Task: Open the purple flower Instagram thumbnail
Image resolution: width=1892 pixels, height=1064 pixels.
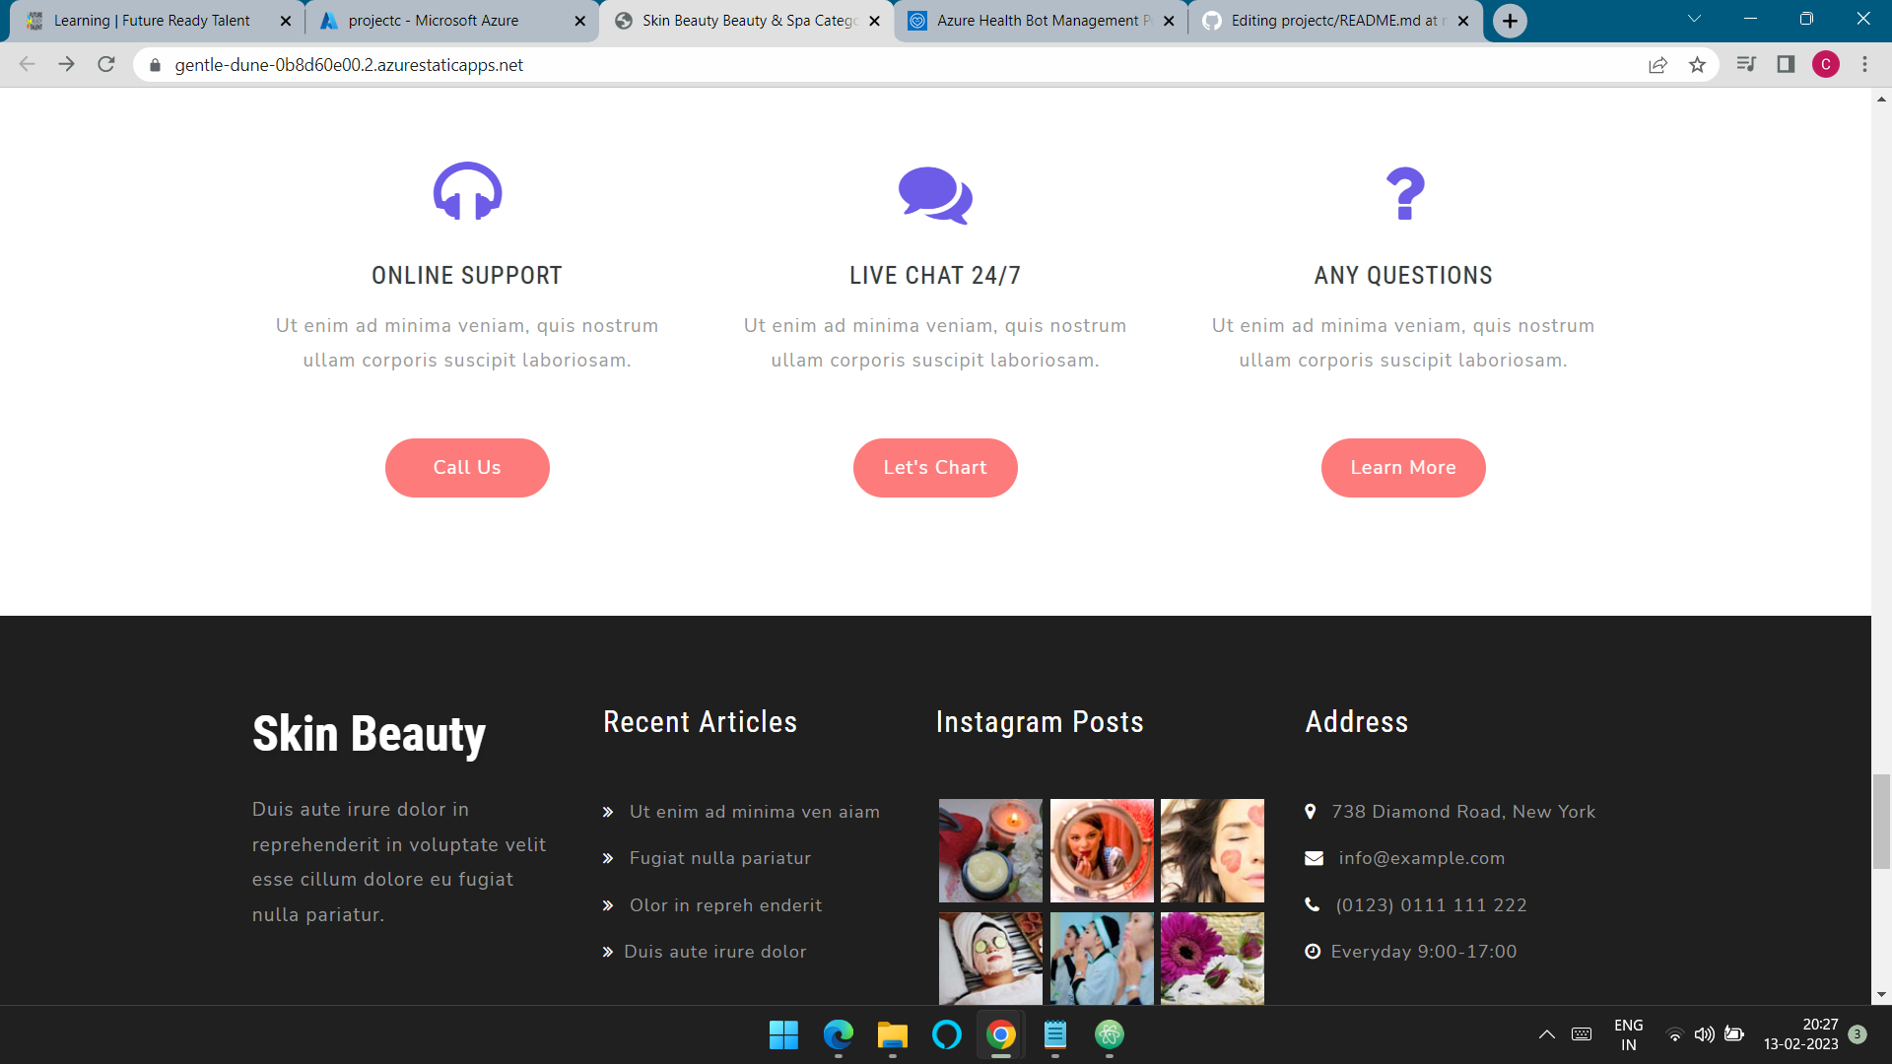Action: [1211, 958]
